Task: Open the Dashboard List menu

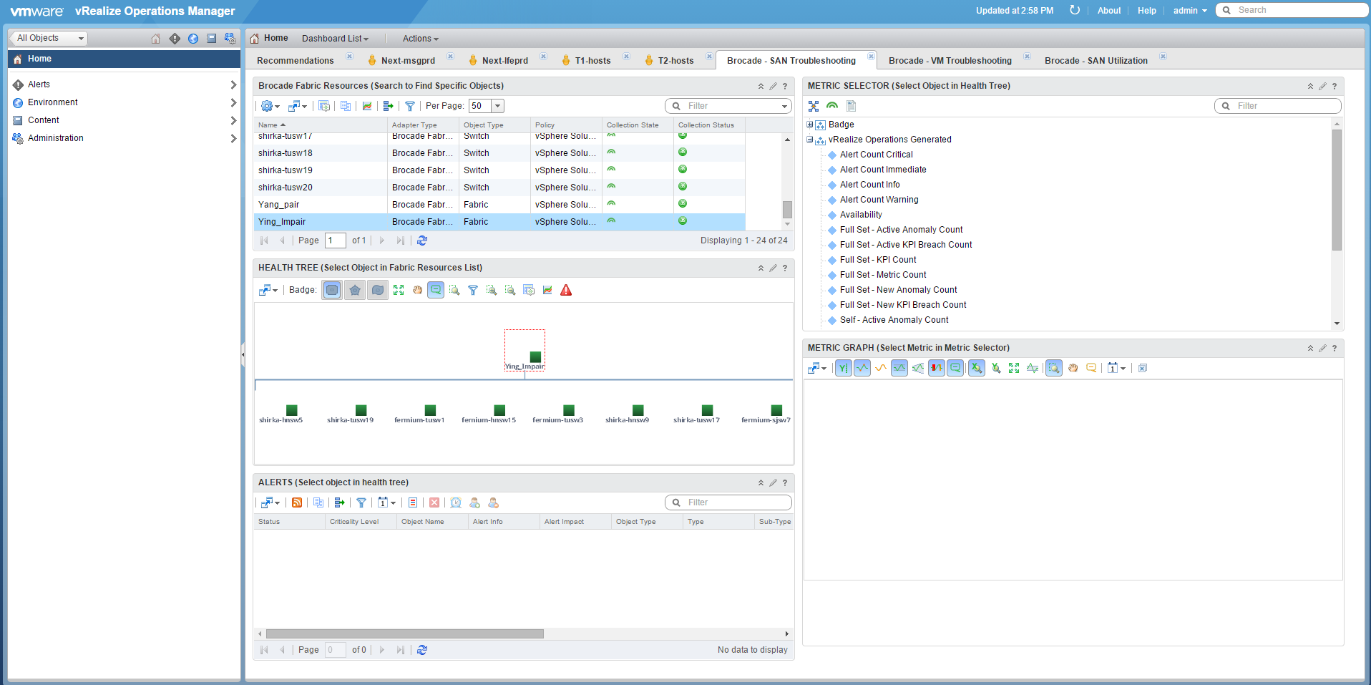Action: pyautogui.click(x=335, y=39)
